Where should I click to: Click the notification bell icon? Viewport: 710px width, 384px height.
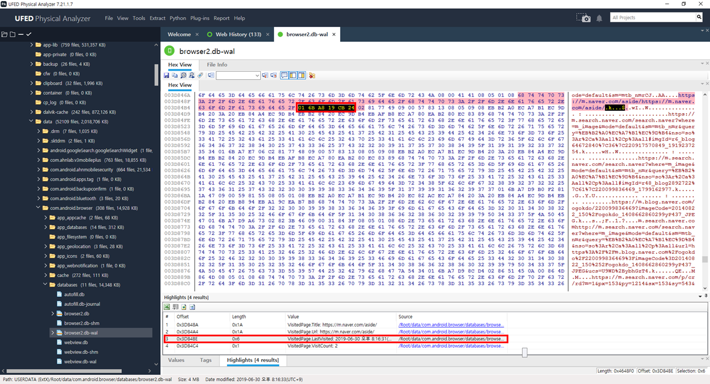599,18
